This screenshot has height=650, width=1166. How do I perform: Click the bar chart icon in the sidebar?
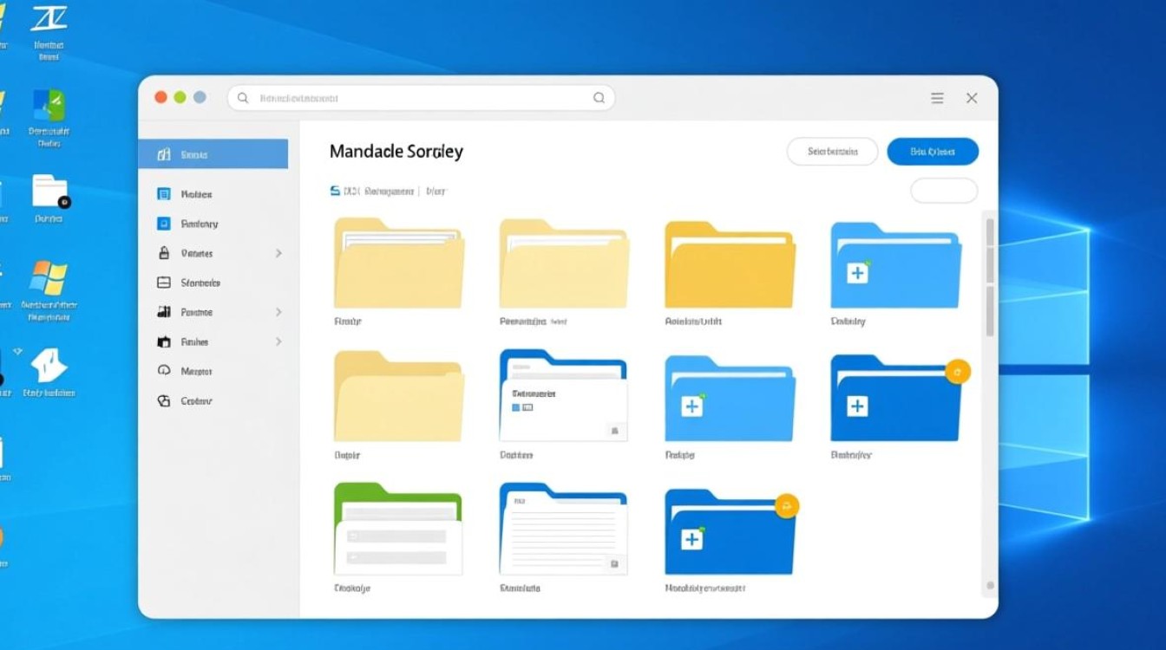pos(164,312)
